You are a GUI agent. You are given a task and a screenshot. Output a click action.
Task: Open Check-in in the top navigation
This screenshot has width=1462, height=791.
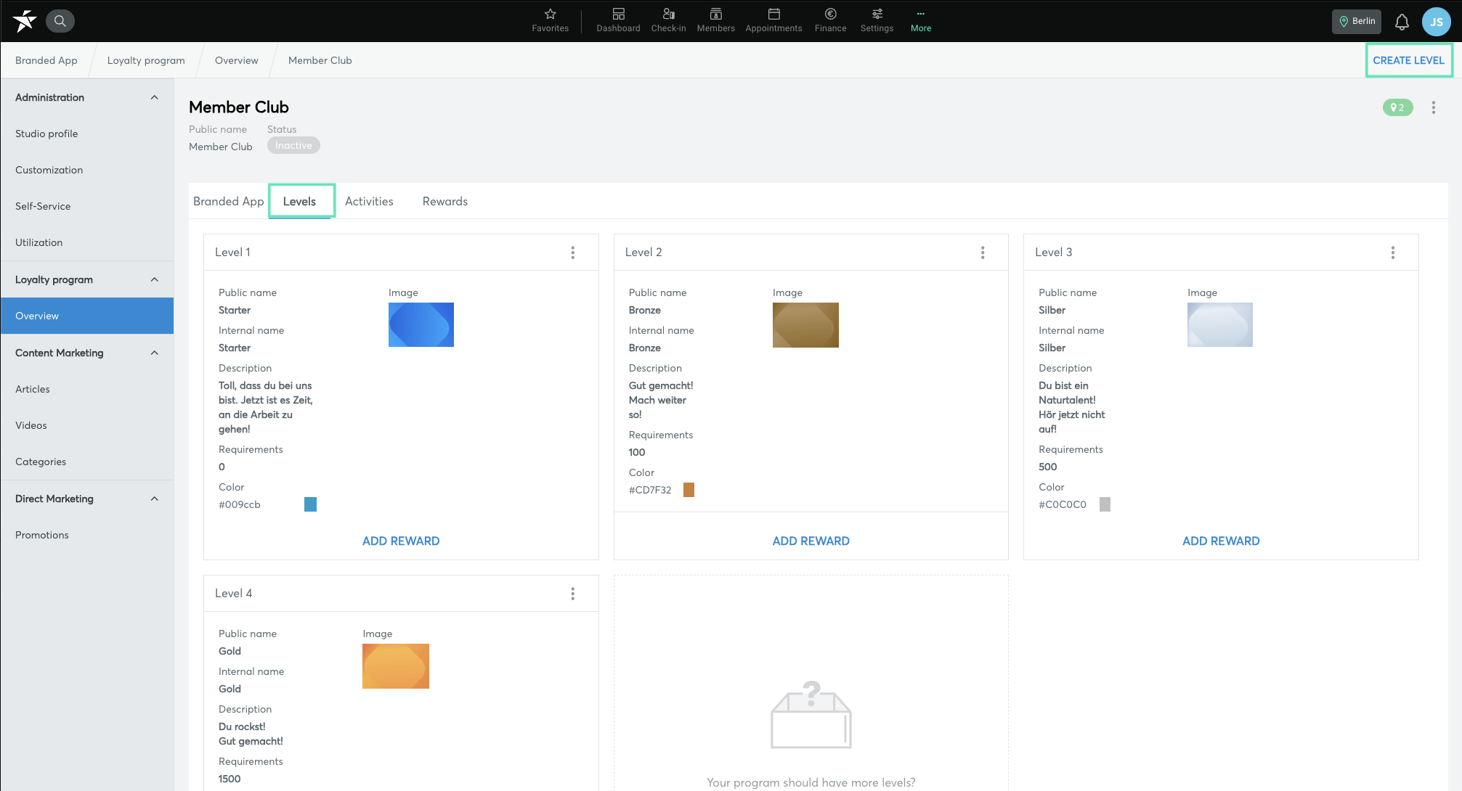point(668,20)
